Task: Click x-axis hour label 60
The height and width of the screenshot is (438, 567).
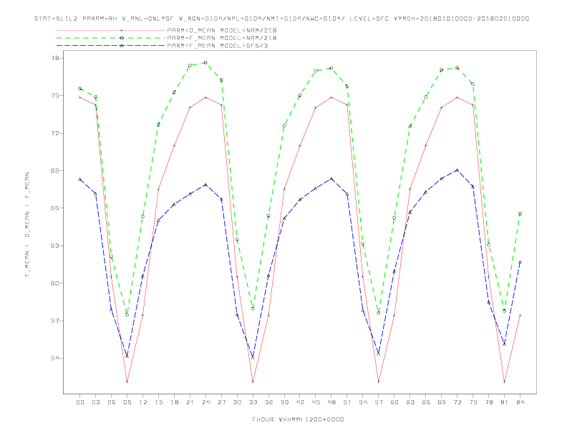Action: [394, 402]
